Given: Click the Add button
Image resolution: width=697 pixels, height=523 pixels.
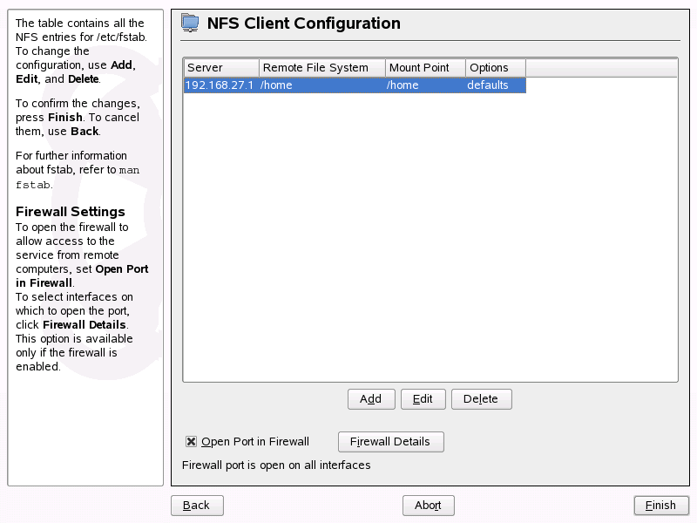Looking at the screenshot, I should click(x=371, y=399).
